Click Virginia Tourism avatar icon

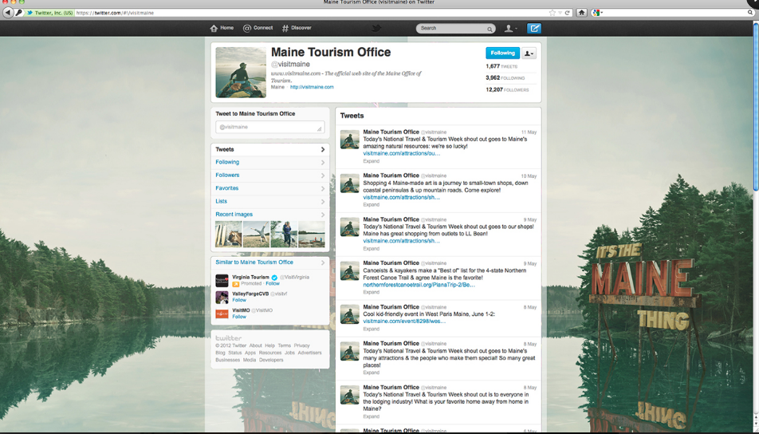pos(222,281)
